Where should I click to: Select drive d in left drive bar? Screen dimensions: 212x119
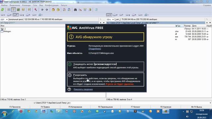9,15
